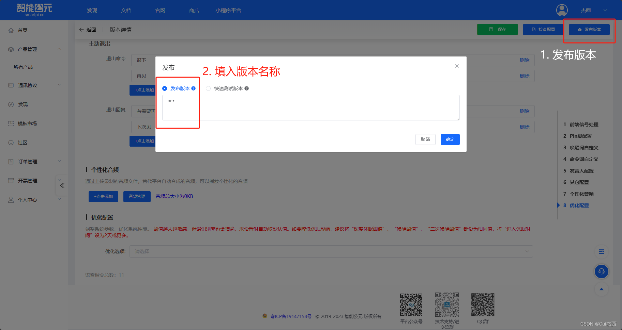The width and height of the screenshot is (622, 330).
Task: Open the 商店 top navigation item
Action: tap(194, 11)
